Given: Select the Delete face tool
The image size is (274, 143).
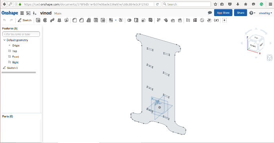Looking at the screenshot, I should point(166,20).
